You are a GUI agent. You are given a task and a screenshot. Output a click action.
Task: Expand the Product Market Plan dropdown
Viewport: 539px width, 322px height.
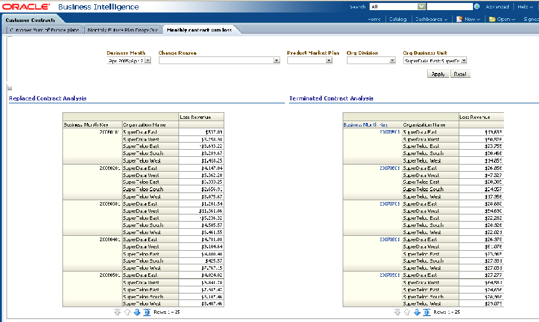click(329, 61)
